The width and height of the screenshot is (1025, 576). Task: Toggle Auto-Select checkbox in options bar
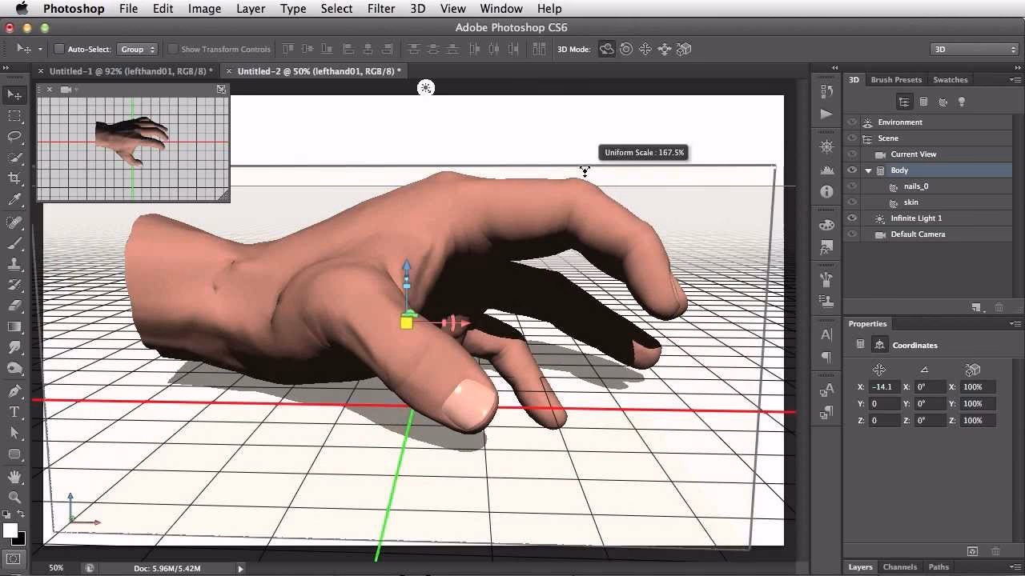pos(59,49)
